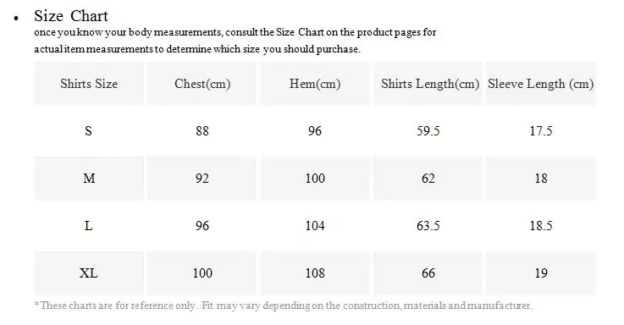Select the Sleeve Length (cm) header cell

(541, 84)
